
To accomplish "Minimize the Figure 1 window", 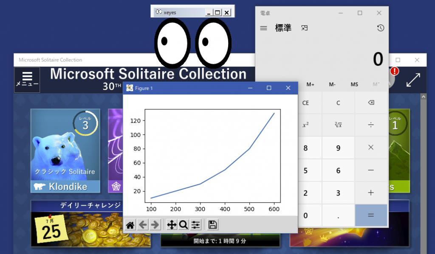I will [x=250, y=88].
